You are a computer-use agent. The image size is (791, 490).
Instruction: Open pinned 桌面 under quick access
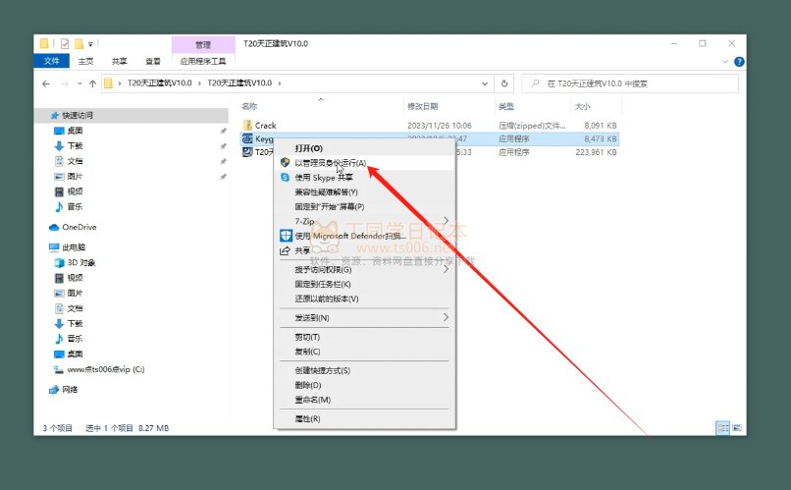pos(75,131)
